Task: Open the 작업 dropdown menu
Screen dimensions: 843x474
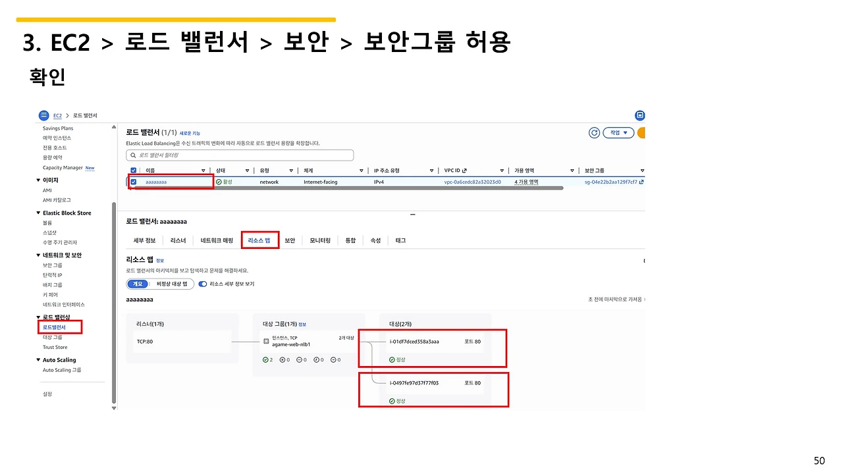Action: (618, 132)
